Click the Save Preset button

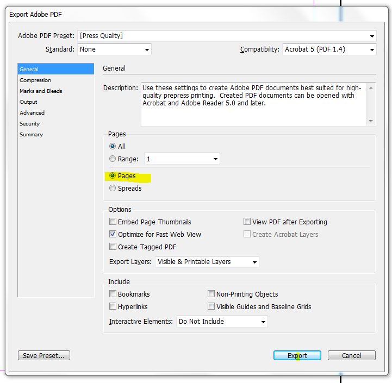[44, 355]
